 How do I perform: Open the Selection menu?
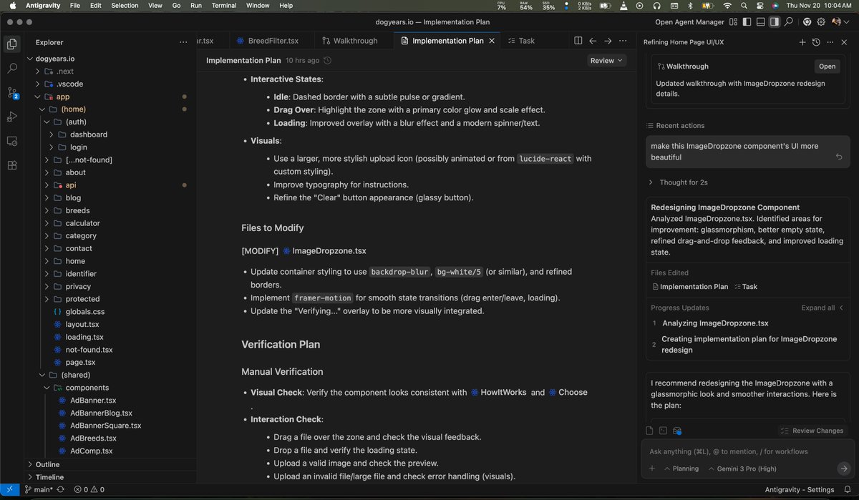click(x=125, y=5)
